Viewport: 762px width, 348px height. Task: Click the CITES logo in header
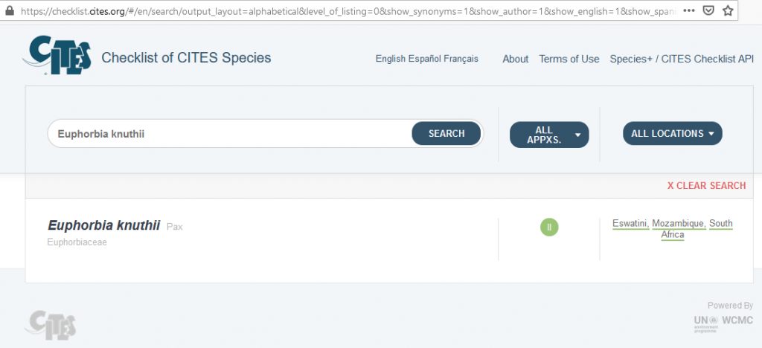[x=57, y=55]
